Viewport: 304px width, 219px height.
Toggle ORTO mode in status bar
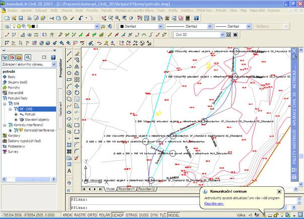coord(92,215)
